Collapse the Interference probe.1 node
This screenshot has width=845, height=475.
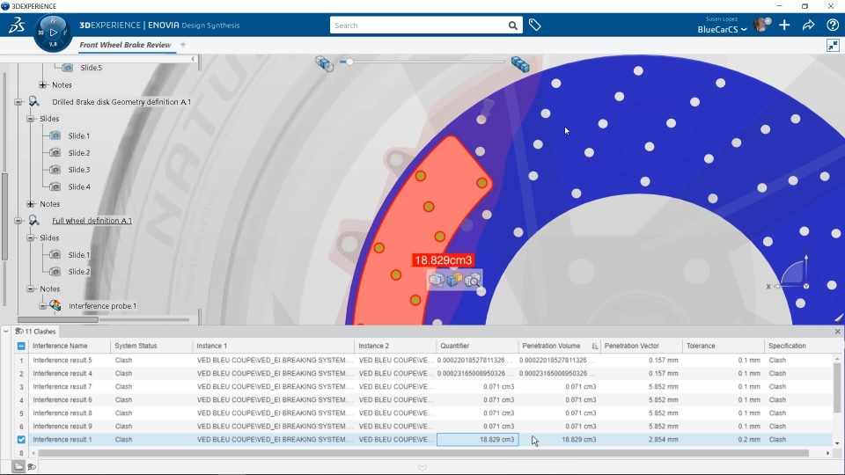(x=42, y=306)
